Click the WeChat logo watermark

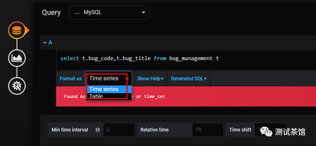[x=266, y=132]
